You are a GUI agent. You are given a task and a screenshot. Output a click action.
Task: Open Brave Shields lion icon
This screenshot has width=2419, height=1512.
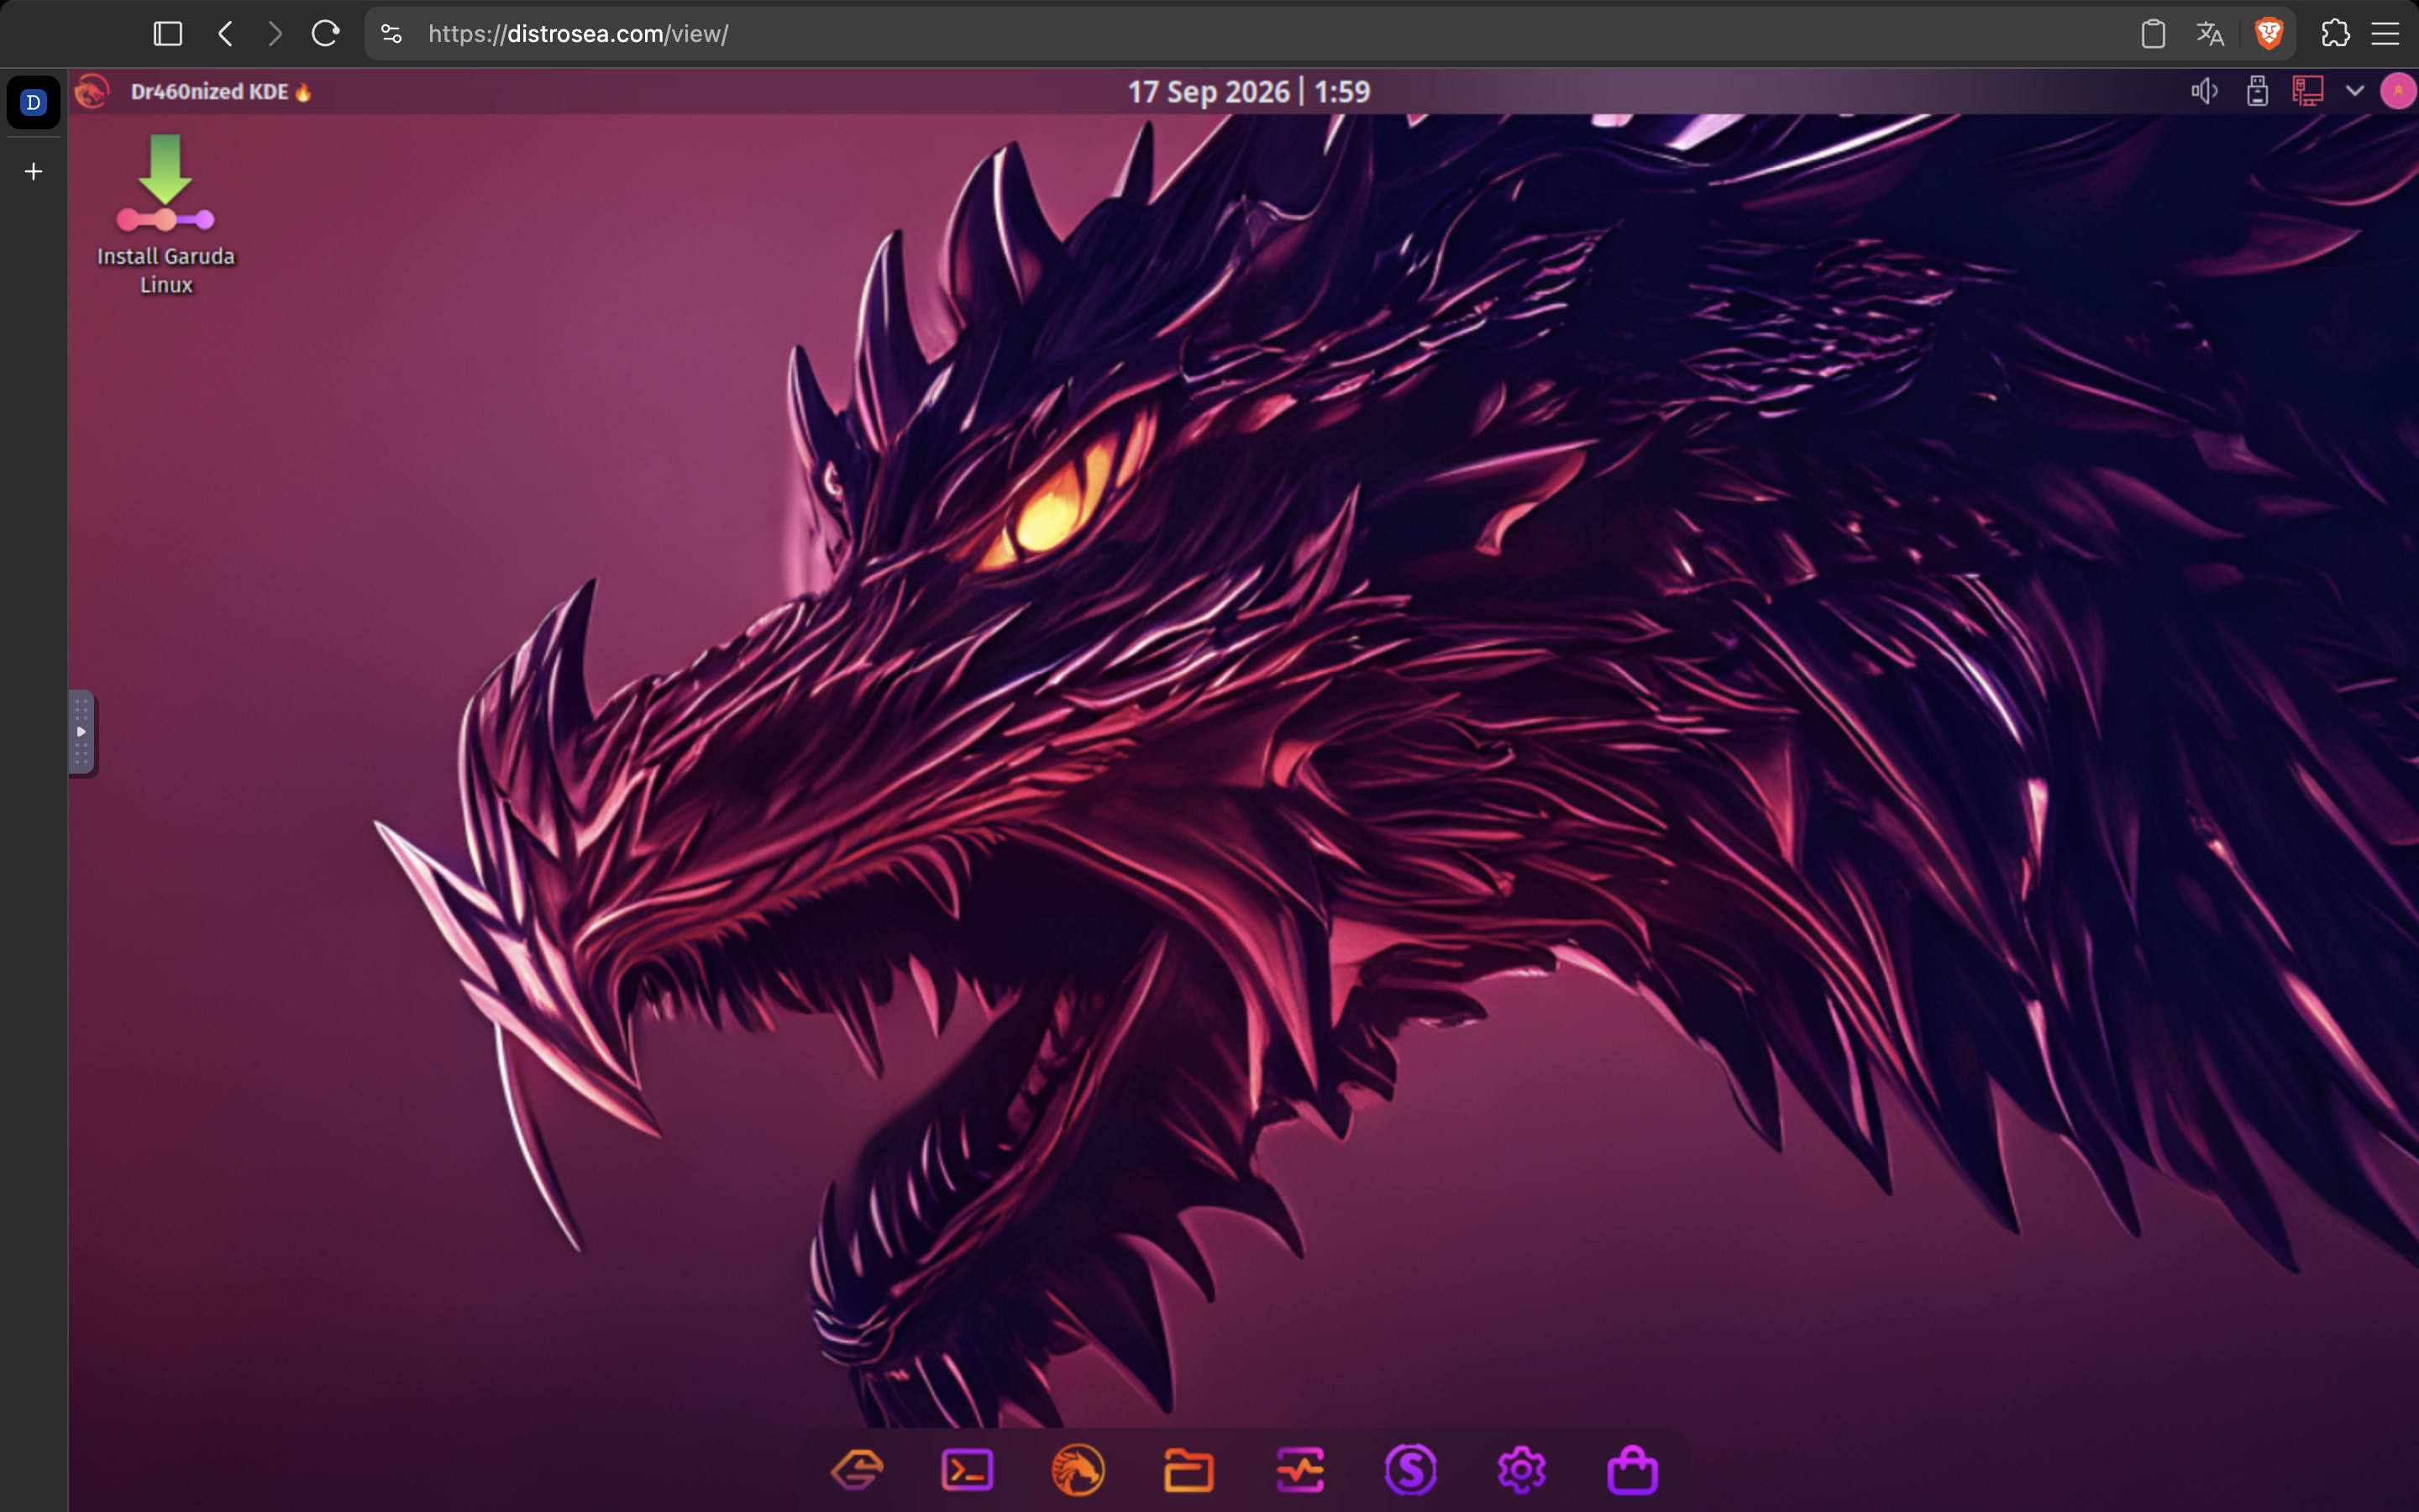(2269, 34)
